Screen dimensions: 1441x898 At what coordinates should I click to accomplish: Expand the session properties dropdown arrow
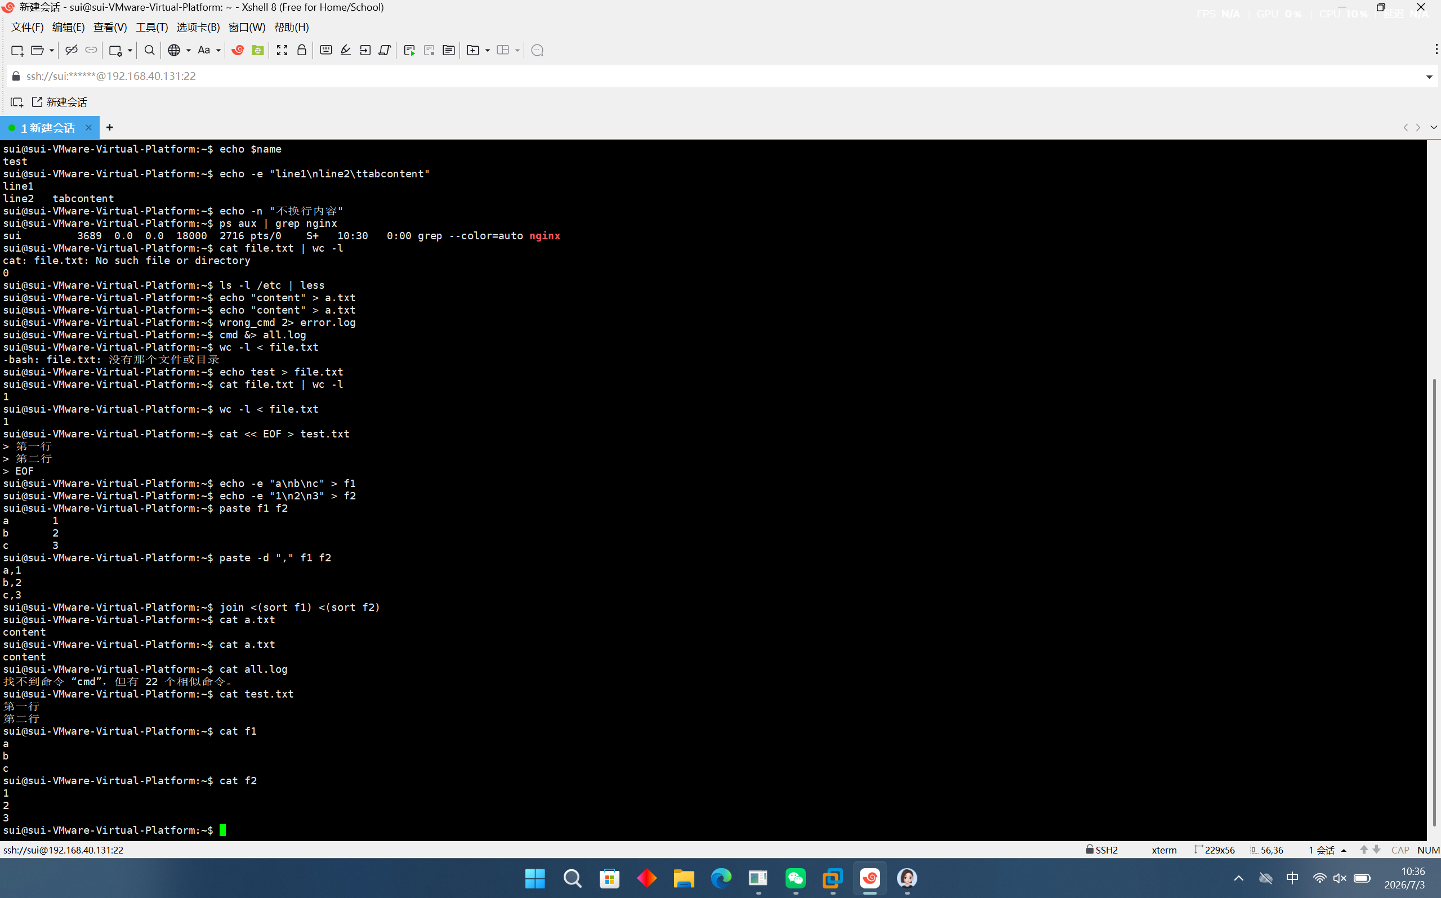130,51
